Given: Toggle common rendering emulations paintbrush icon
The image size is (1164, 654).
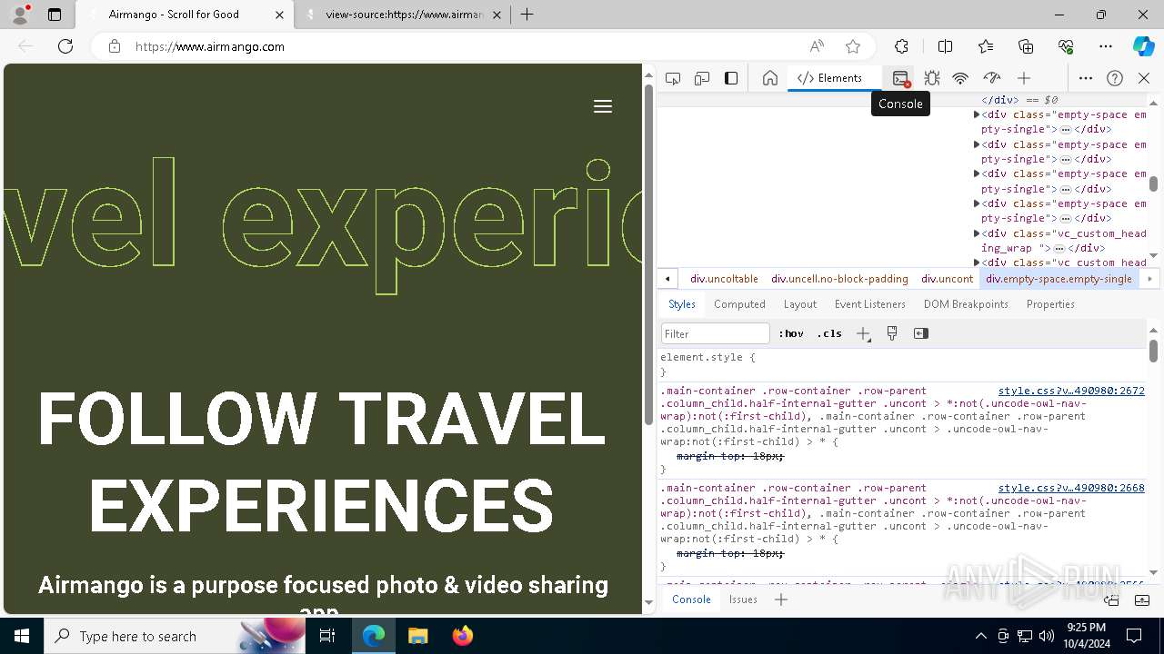Looking at the screenshot, I should (892, 333).
